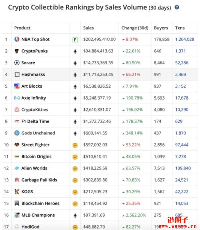Sort table by Change (30d) column header
This screenshot has width=200, height=230.
(135, 28)
